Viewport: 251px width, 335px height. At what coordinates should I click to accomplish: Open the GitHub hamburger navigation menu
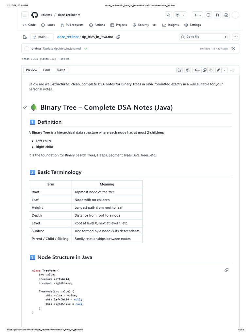click(x=25, y=15)
